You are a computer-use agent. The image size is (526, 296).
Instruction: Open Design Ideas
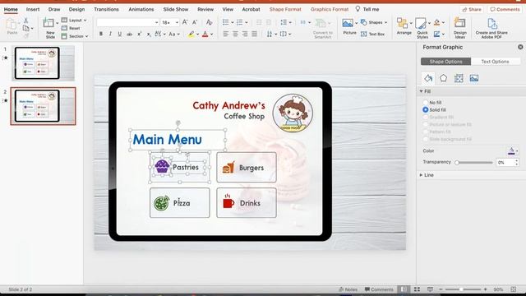459,28
